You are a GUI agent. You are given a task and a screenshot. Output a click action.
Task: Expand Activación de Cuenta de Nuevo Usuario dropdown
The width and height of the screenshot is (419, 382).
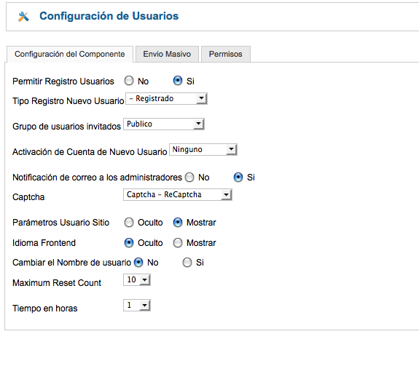click(x=203, y=149)
